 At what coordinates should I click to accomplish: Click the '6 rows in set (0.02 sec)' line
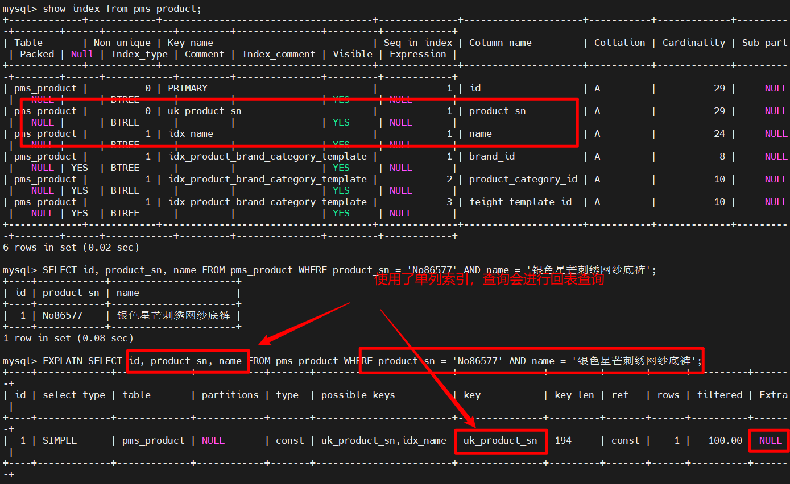click(71, 248)
